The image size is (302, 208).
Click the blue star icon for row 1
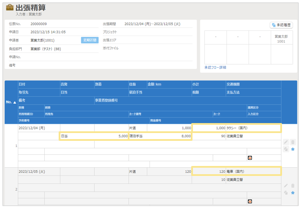coord(293,149)
